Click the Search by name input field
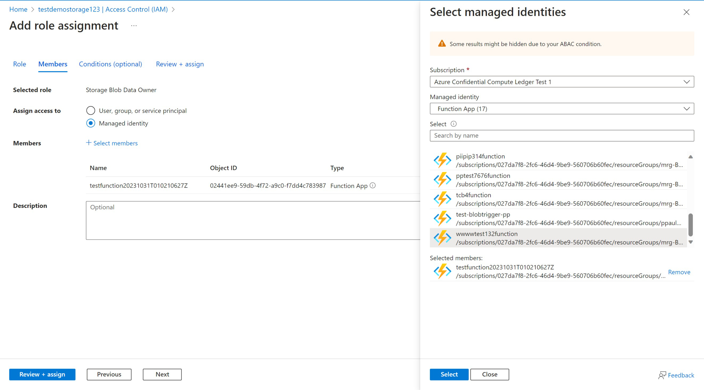Viewport: 704px width, 390px height. click(x=561, y=135)
